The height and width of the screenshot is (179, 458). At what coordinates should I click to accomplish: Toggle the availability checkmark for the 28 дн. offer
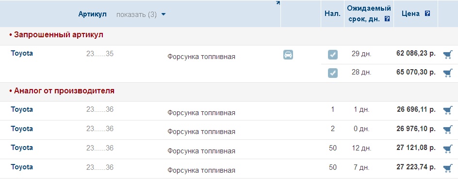(333, 73)
